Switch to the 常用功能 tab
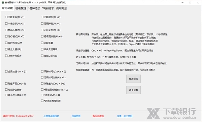The height and width of the screenshot is (122, 202). [x=7, y=8]
